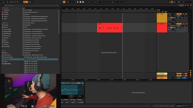Viewport: 193px width, 108px height.
Task: Set 1 Audio monitor to Off
Action: [x=174, y=18]
